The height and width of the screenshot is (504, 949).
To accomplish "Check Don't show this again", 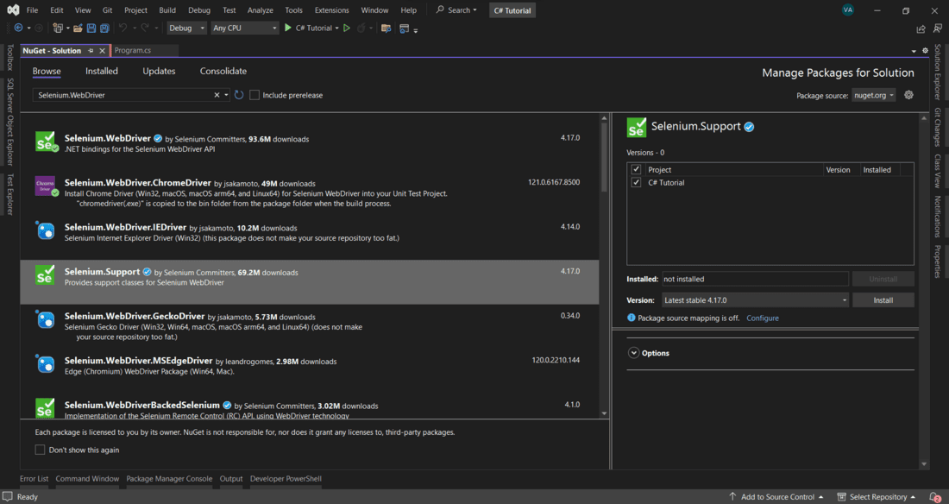I will click(x=40, y=450).
